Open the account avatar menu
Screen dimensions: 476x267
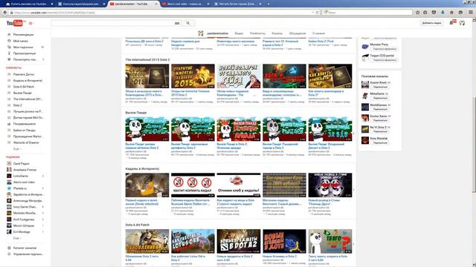click(x=462, y=23)
